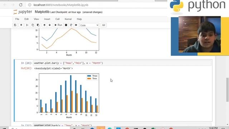Screen dimensions: 229x129
Task: Click code cell In [26] input
Action: [x=122, y=63]
